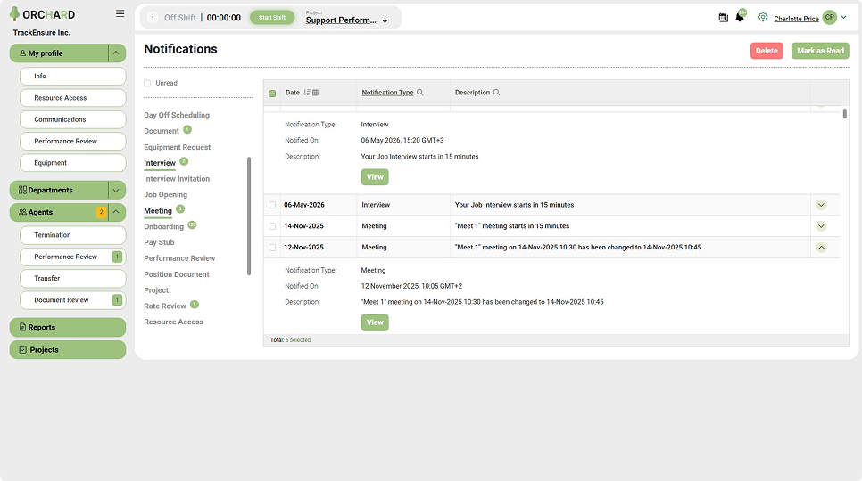Sort by Date sort icon
Viewport: 862px width, 481px height.
307,93
